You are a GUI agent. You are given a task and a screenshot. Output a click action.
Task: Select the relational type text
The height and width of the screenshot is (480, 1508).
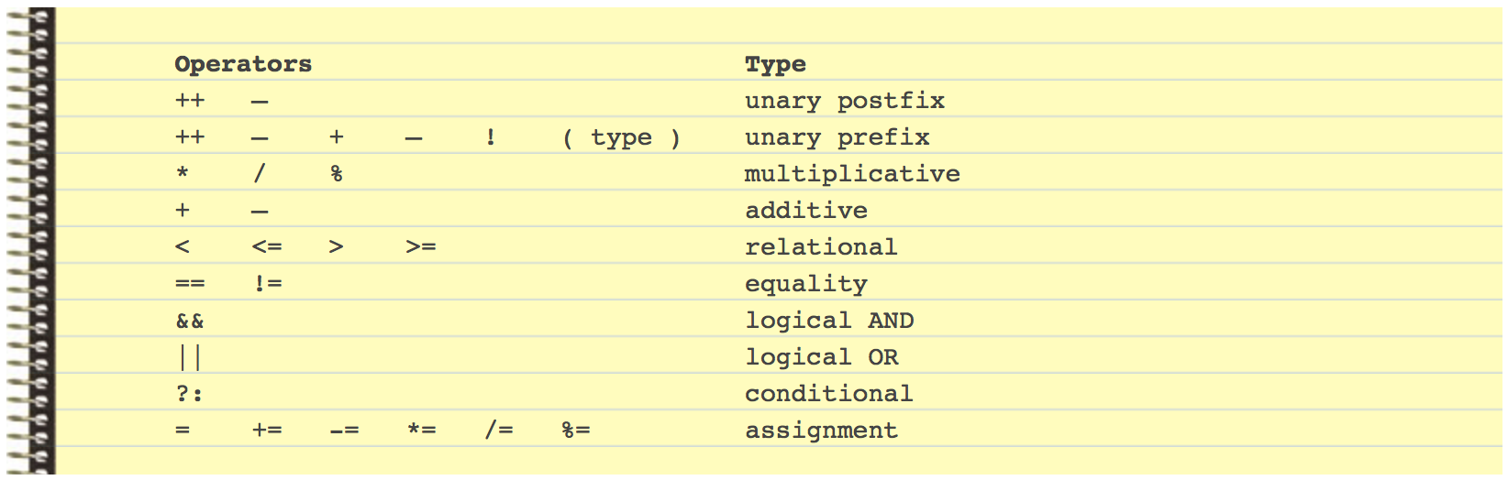[x=821, y=247]
